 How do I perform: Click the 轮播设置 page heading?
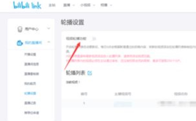(x=72, y=22)
